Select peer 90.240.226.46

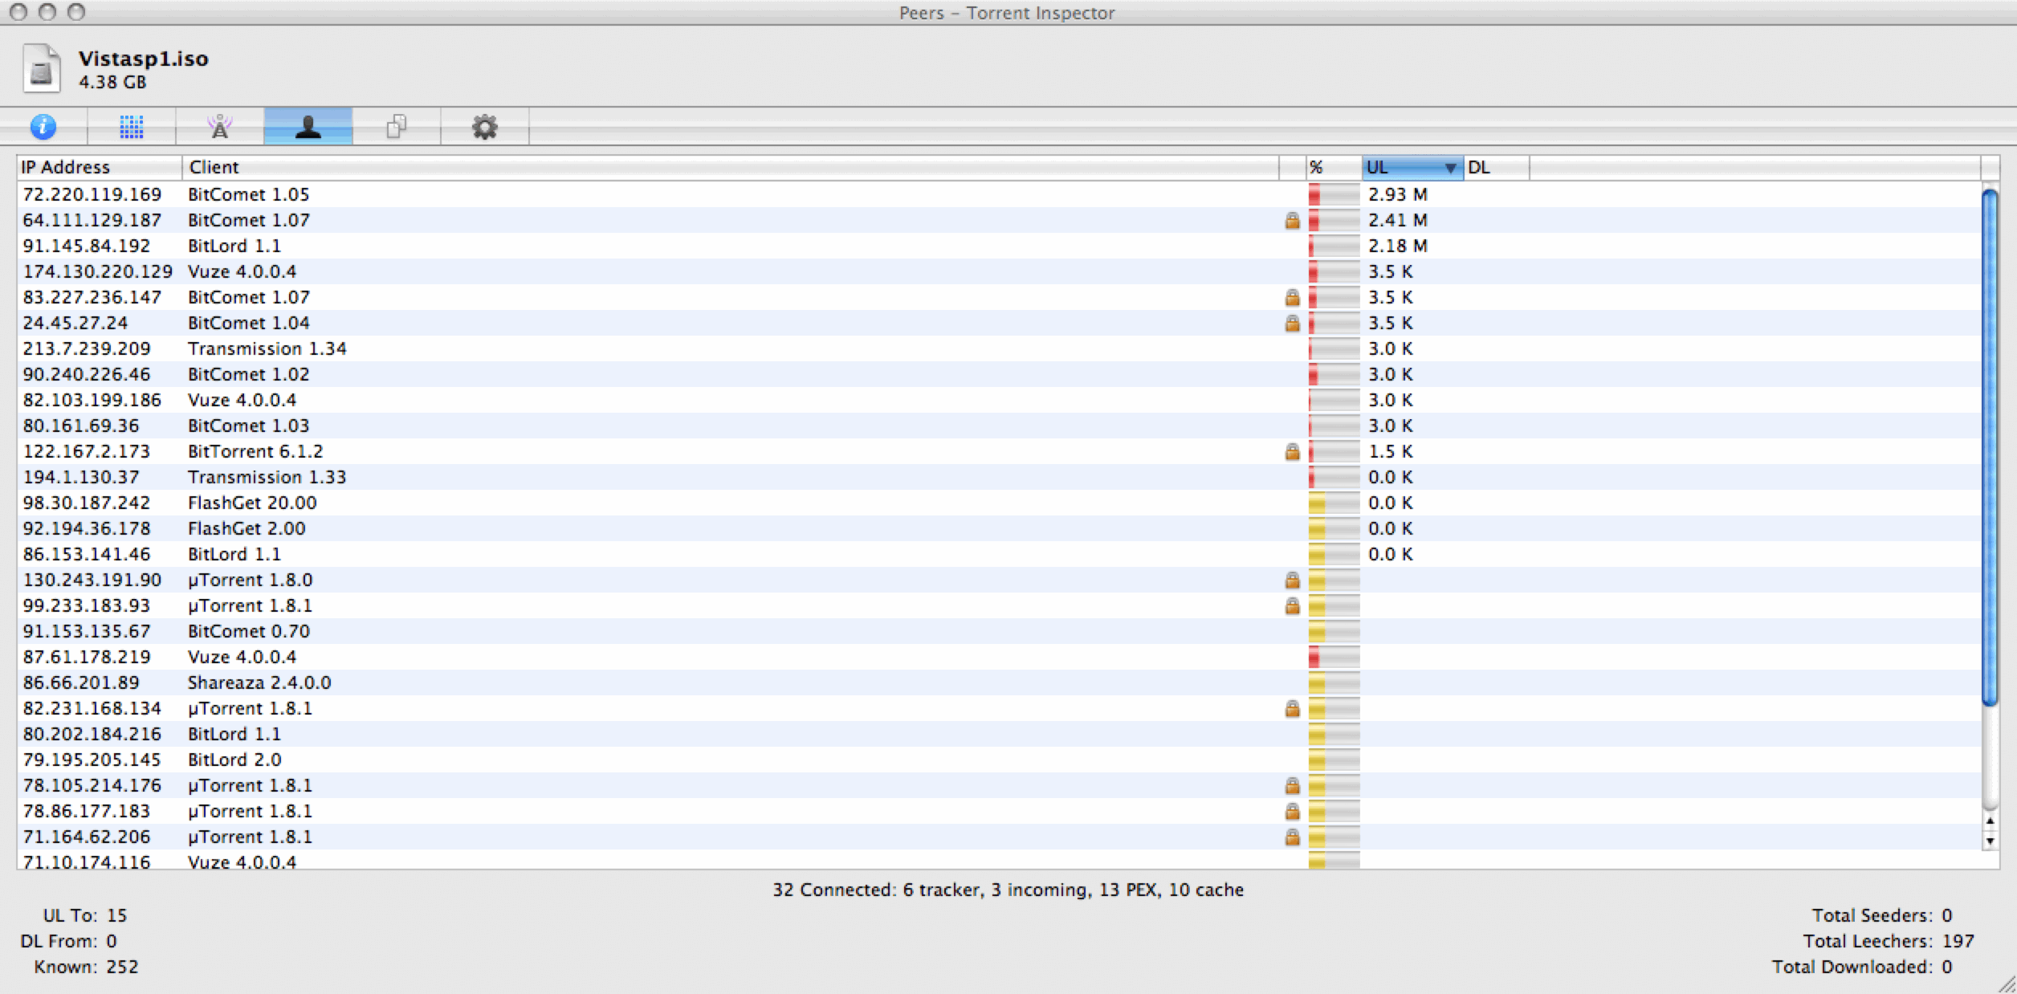point(999,374)
